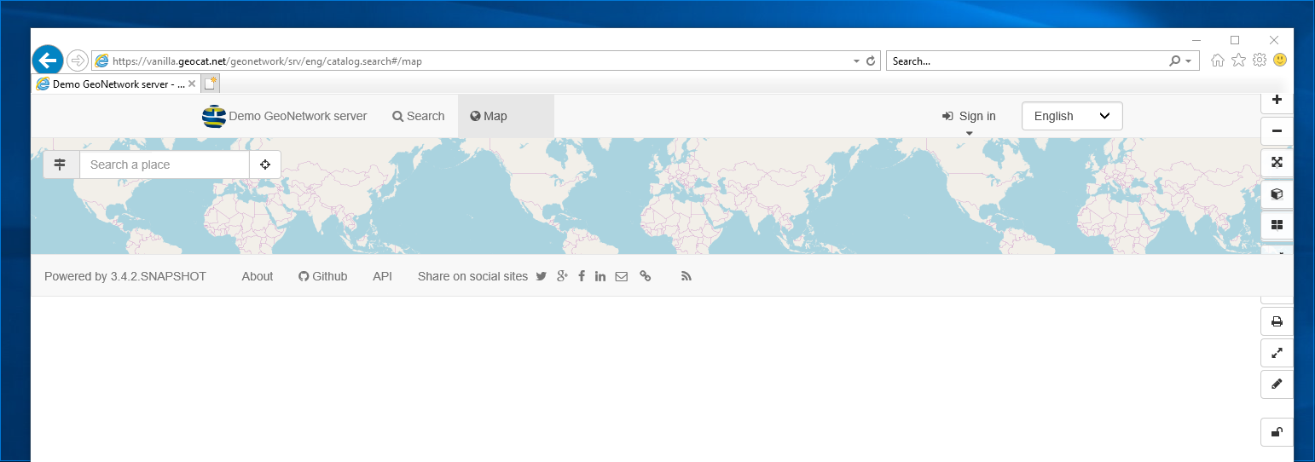The image size is (1315, 462).
Task: Zoom map to full extent
Action: point(1277,162)
